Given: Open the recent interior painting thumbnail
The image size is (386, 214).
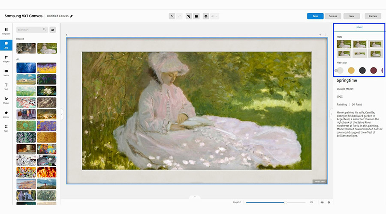Looking at the screenshot, I should [26, 48].
